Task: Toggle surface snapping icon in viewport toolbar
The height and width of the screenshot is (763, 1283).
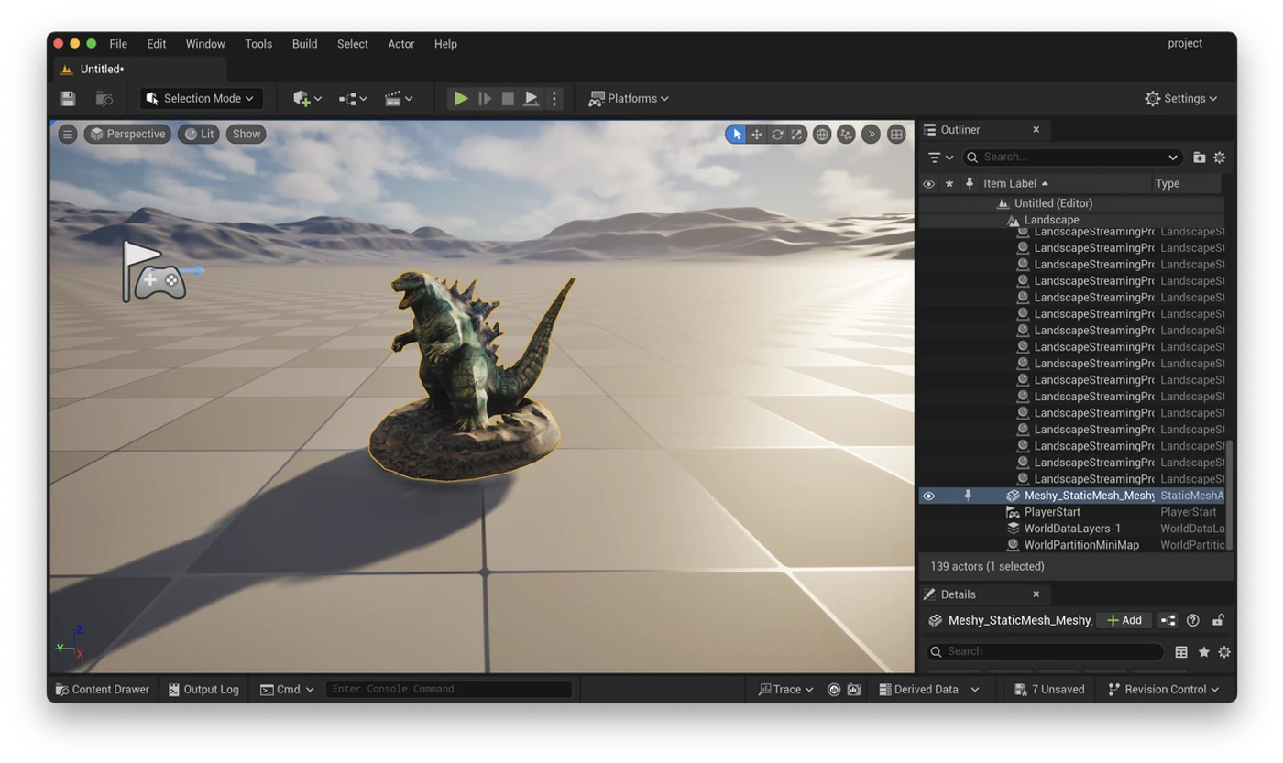Action: (x=846, y=135)
